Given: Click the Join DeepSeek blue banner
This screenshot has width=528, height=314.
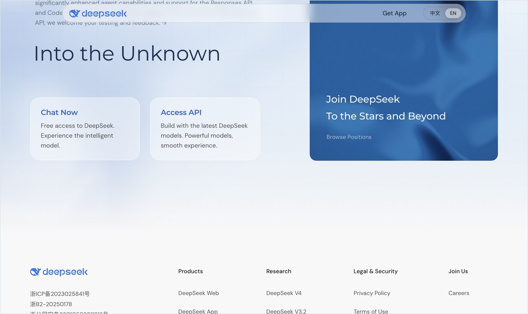Looking at the screenshot, I should (x=403, y=80).
